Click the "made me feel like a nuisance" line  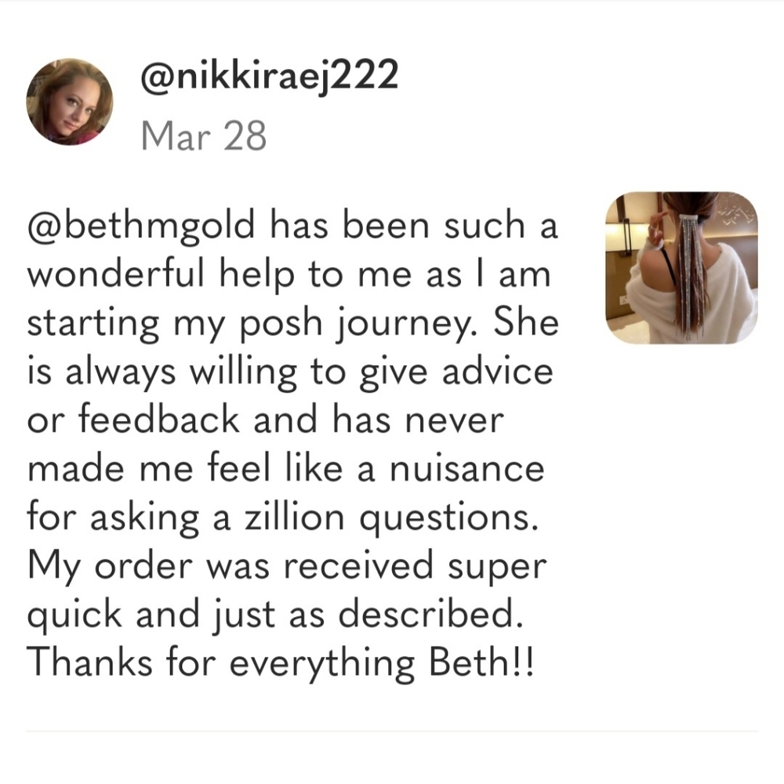[285, 469]
